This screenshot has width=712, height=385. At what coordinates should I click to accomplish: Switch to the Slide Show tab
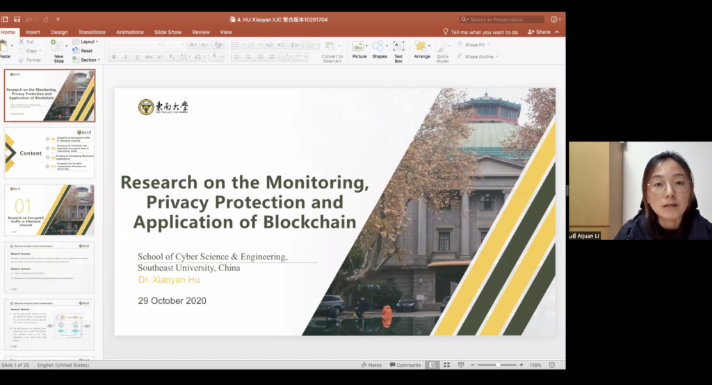click(x=168, y=32)
